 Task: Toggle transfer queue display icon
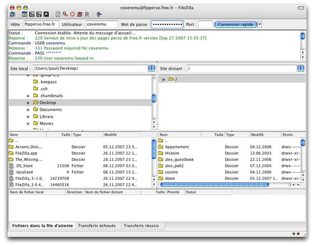46,14
